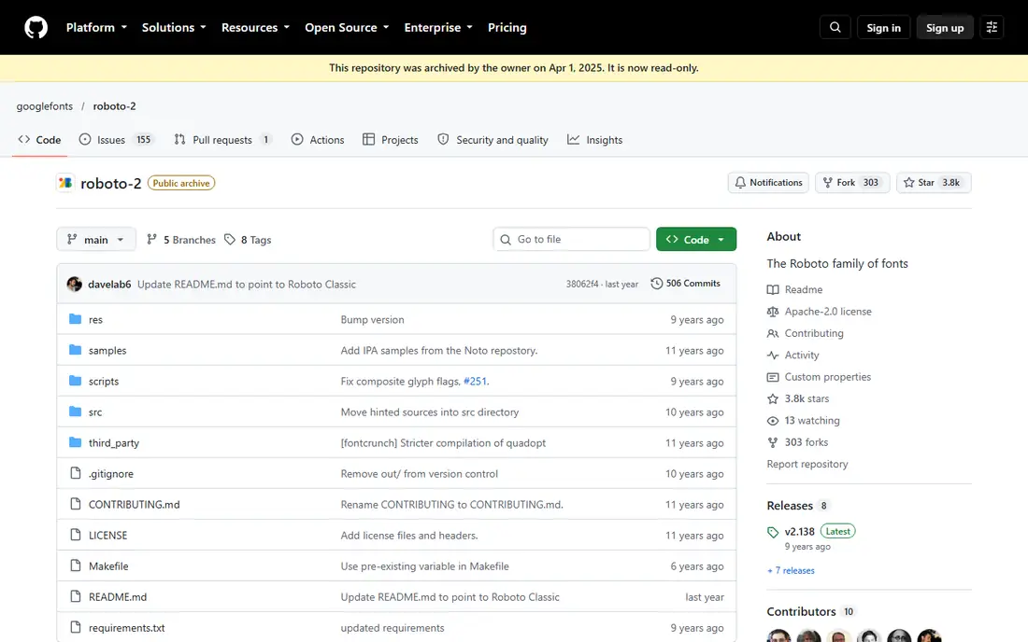Switch to the Projects tab
Screen dimensions: 1028x642
(390, 139)
